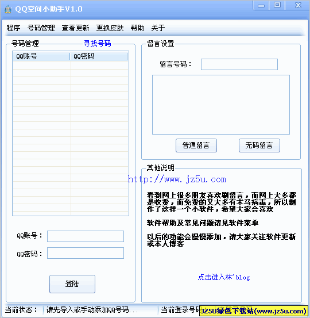
Task: Close the QQ空间小助手 window
Action: [x=298, y=5]
